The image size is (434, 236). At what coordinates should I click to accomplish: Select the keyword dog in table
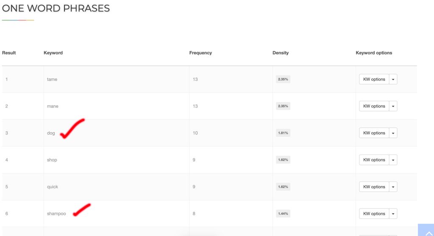[51, 133]
